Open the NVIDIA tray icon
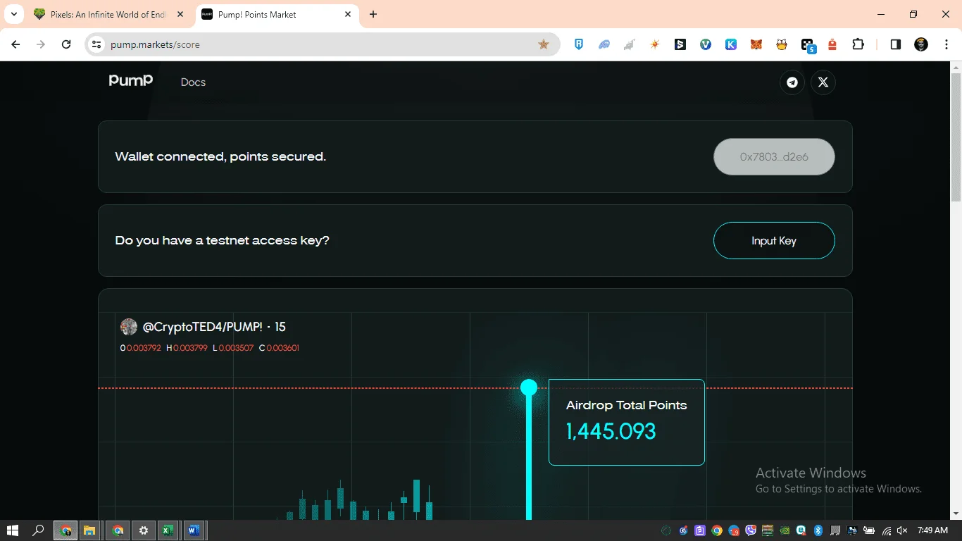This screenshot has width=962, height=541. [785, 530]
